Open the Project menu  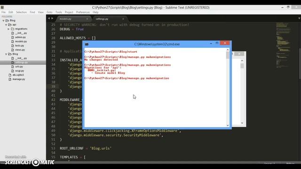click(x=69, y=12)
